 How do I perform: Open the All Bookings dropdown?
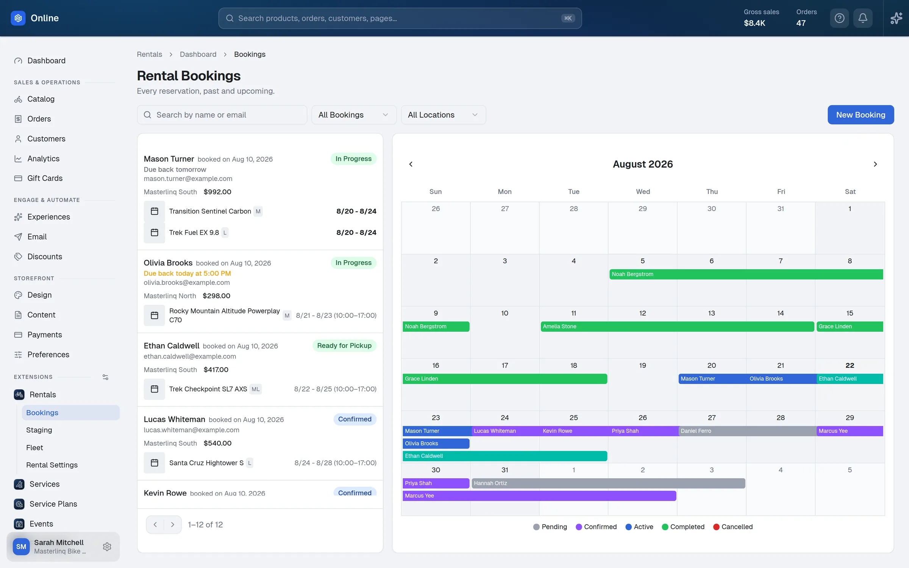click(x=354, y=115)
